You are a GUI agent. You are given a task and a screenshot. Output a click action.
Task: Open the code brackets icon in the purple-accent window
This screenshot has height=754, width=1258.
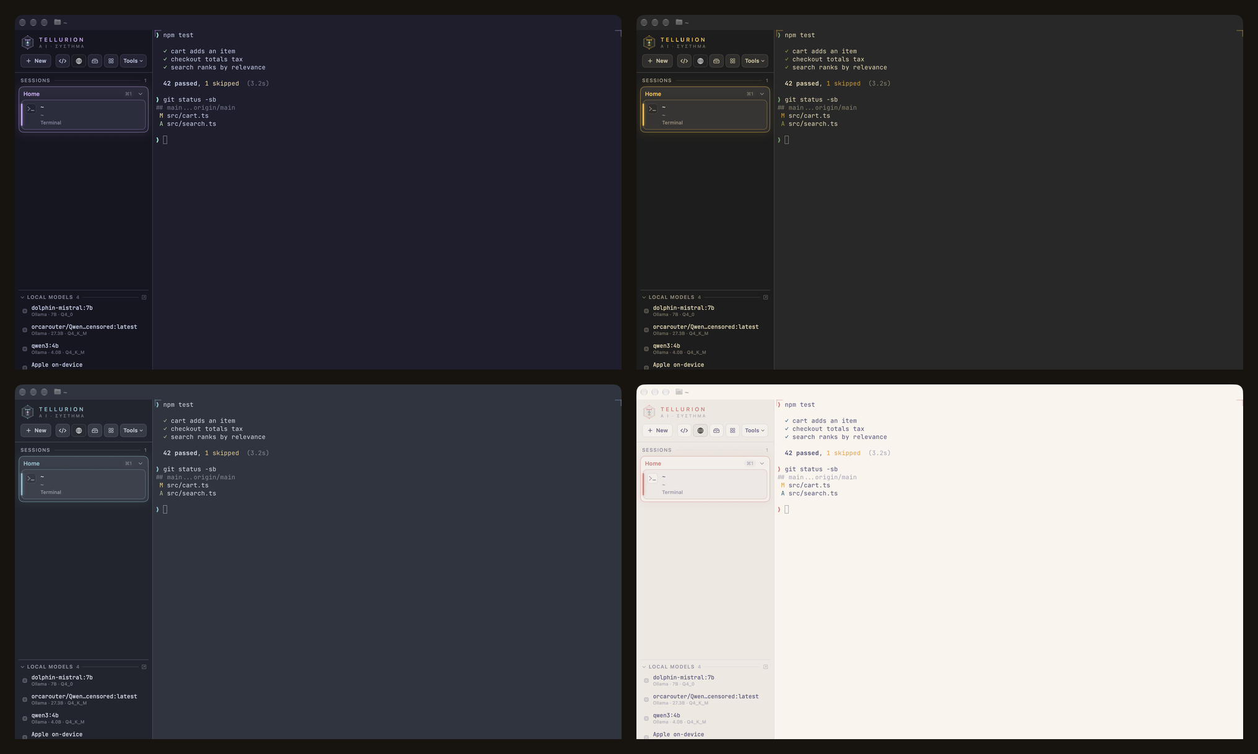[x=63, y=61]
